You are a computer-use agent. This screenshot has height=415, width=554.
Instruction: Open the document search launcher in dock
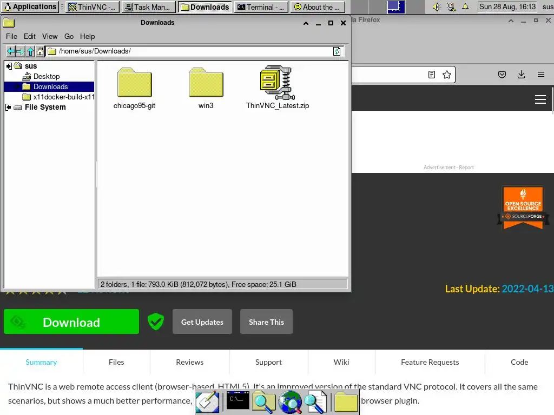point(315,402)
